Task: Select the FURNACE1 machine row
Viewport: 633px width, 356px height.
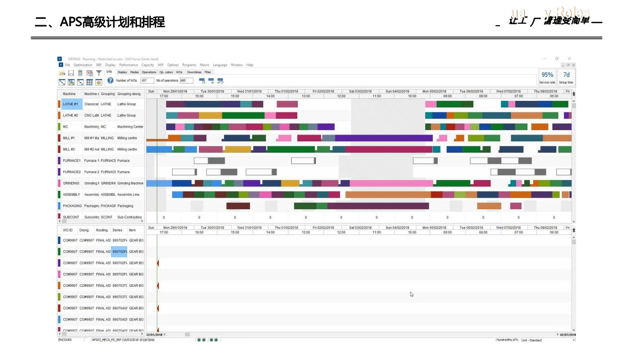Action: [x=101, y=160]
